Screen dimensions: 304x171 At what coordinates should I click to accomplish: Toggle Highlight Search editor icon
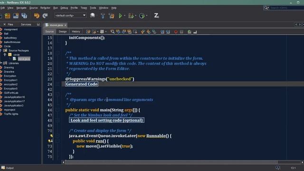tap(129, 32)
